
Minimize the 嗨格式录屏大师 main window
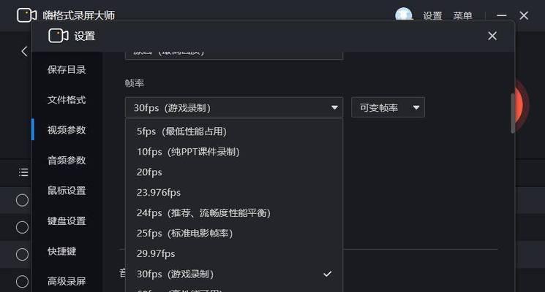click(x=501, y=15)
